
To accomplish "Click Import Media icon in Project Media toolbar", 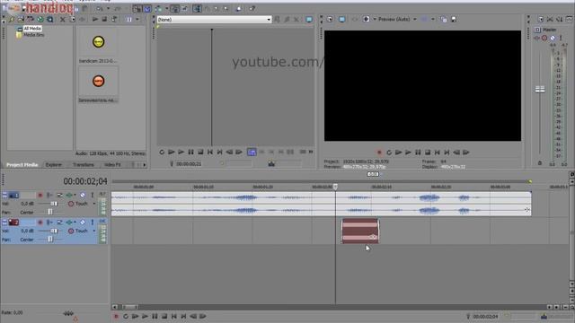I will point(12,19).
